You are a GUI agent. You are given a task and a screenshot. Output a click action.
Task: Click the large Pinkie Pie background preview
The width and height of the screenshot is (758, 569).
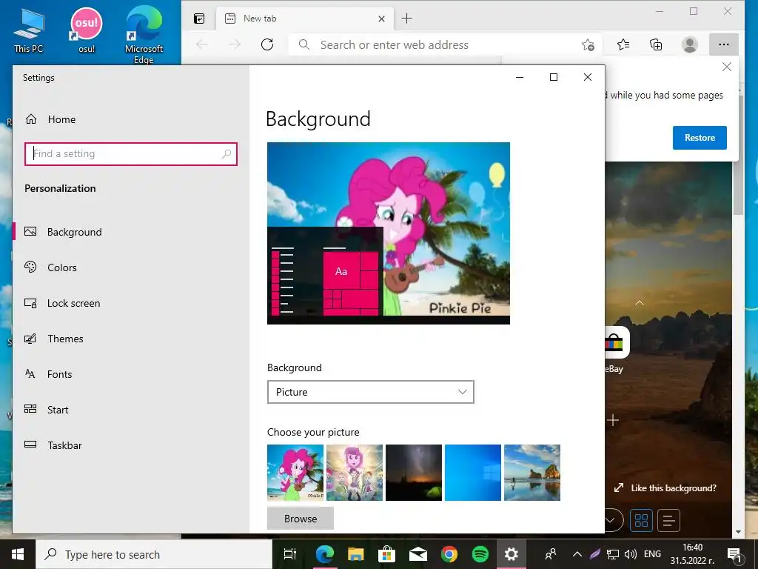(x=389, y=233)
